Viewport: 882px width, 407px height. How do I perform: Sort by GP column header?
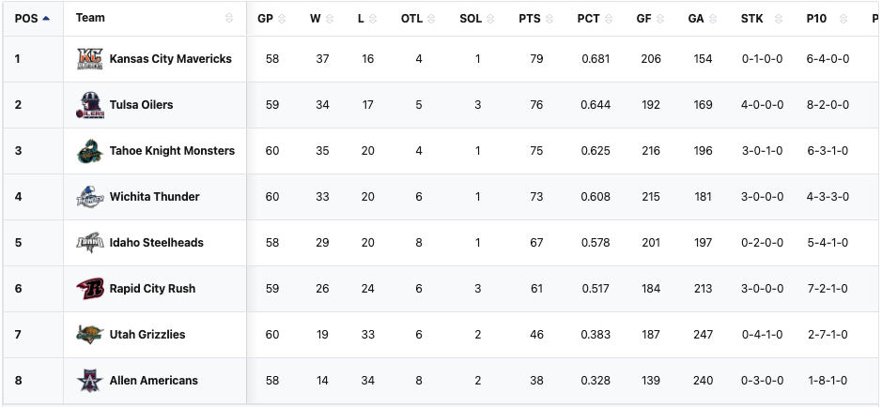(265, 18)
